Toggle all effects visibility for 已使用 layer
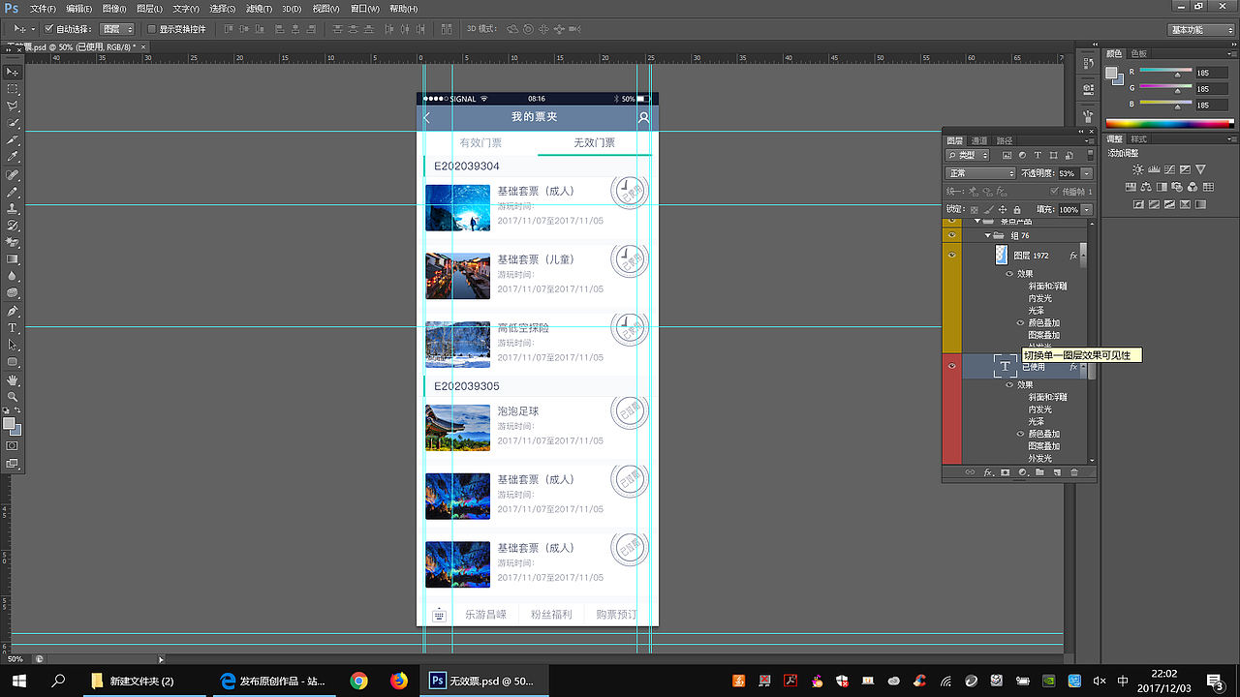The height and width of the screenshot is (697, 1240). point(1009,385)
